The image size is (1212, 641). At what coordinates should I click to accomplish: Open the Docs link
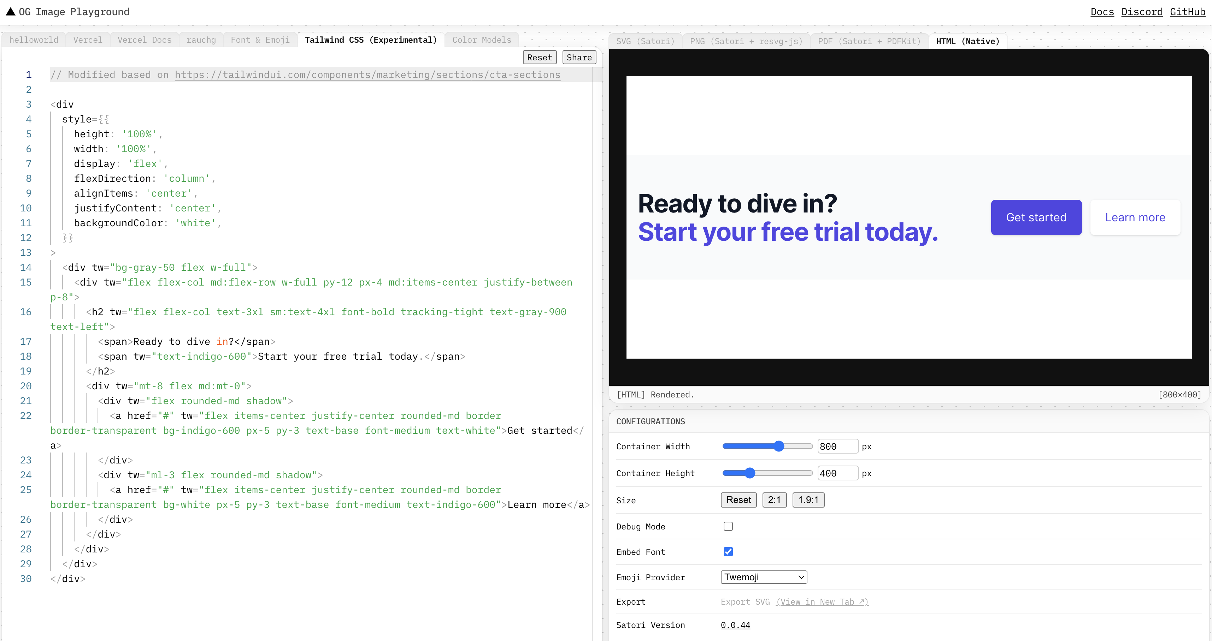(x=1102, y=11)
